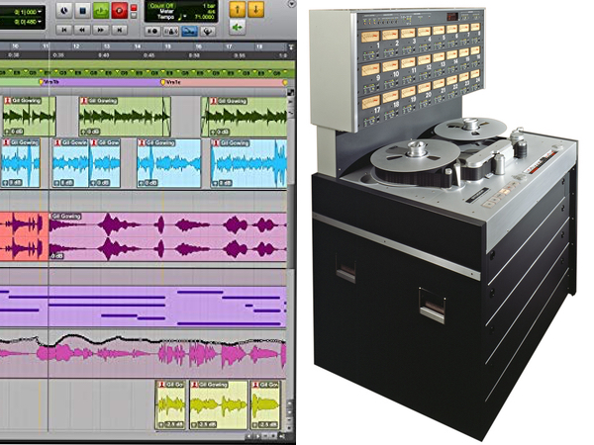Image resolution: width=594 pixels, height=445 pixels.
Task: Click the yellow up-arrow button
Action: coord(238,10)
